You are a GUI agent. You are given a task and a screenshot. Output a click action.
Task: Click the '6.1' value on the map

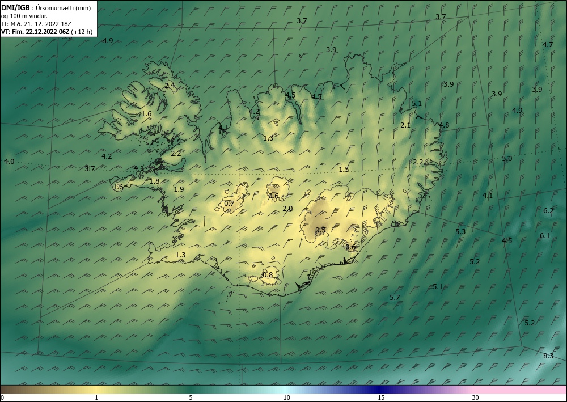tap(544, 236)
